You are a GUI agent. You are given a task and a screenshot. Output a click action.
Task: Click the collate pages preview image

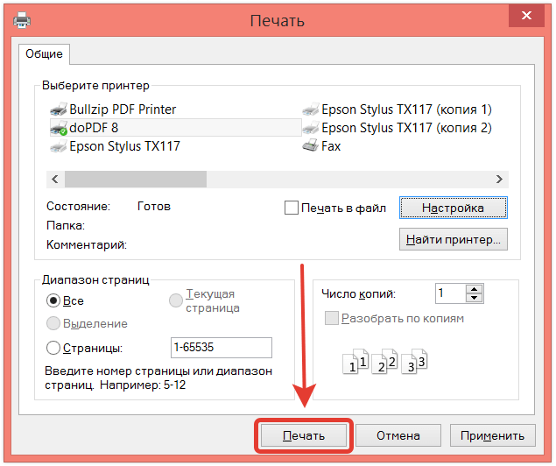click(x=385, y=362)
